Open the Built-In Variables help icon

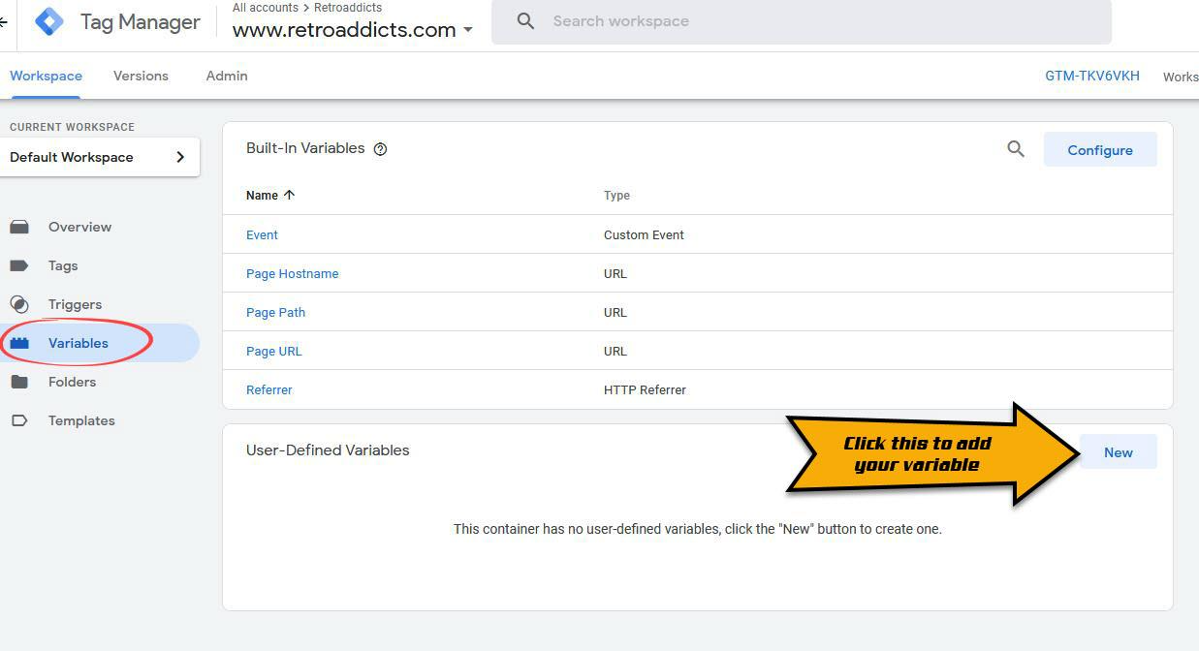coord(380,148)
